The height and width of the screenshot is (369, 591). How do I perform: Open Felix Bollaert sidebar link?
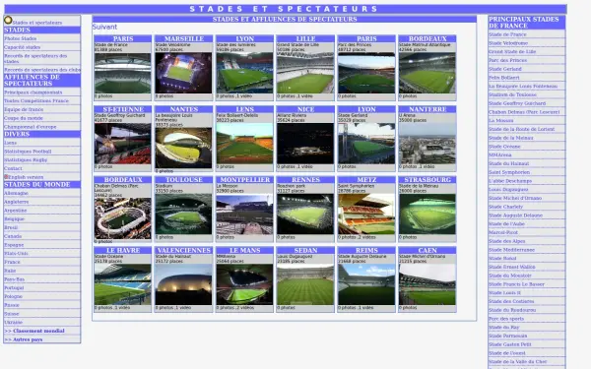[504, 78]
